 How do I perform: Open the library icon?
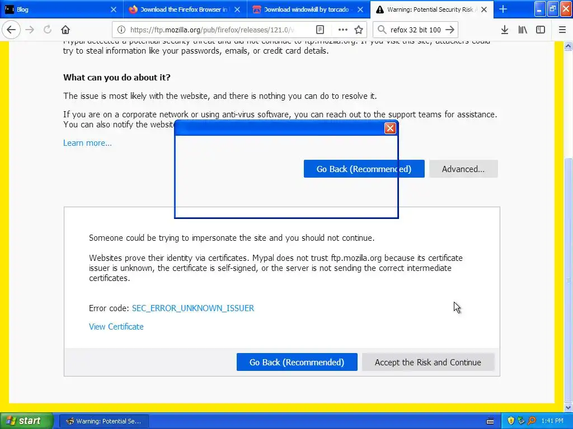coord(523,30)
